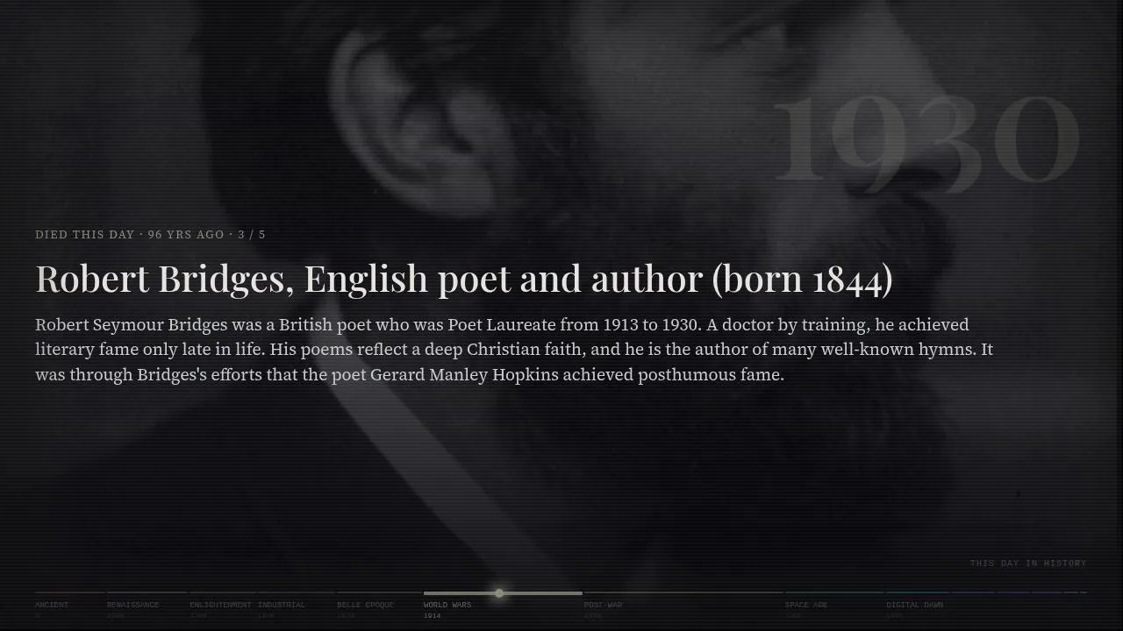Select the Enlightenment era label
The height and width of the screenshot is (631, 1123).
click(x=220, y=605)
